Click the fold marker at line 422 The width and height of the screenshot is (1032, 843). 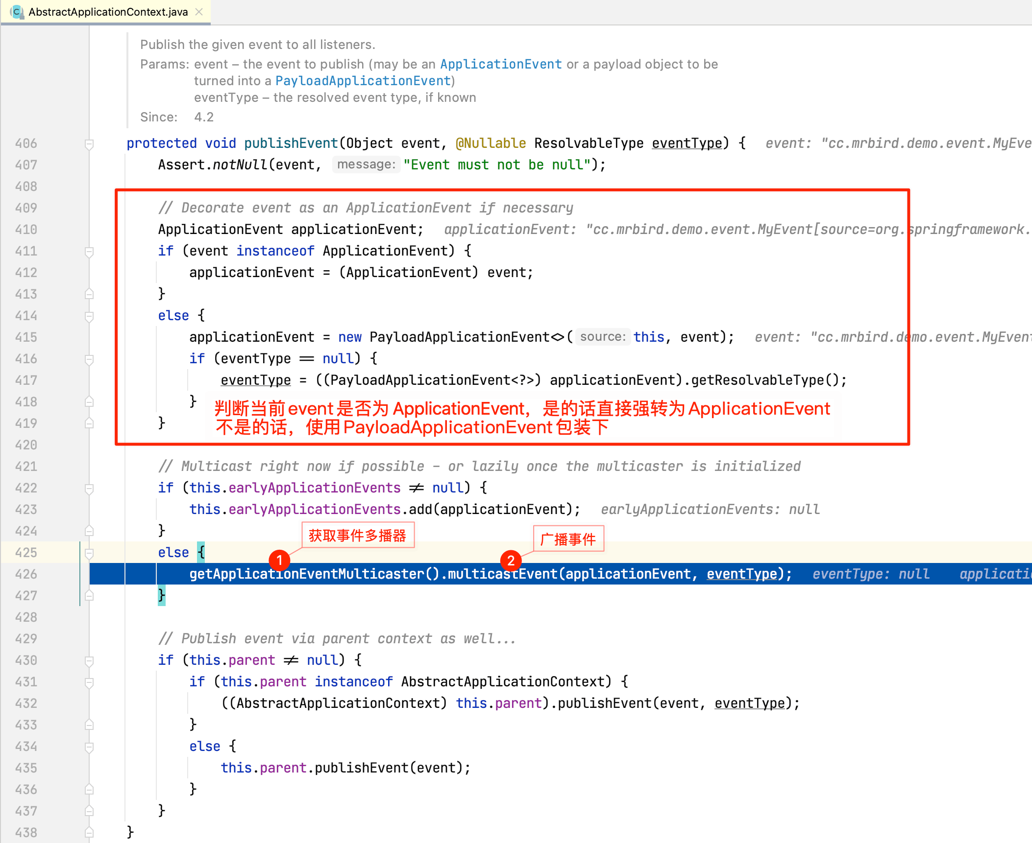pyautogui.click(x=89, y=489)
